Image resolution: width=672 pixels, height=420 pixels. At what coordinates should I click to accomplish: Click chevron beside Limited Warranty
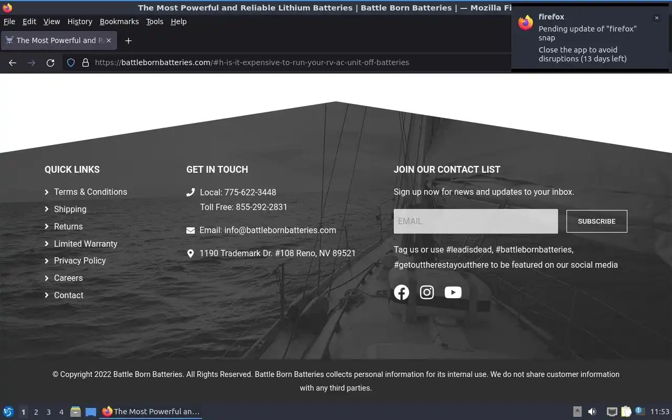click(47, 244)
